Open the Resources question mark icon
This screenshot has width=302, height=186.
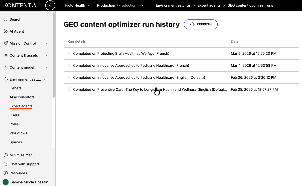pos(6,173)
